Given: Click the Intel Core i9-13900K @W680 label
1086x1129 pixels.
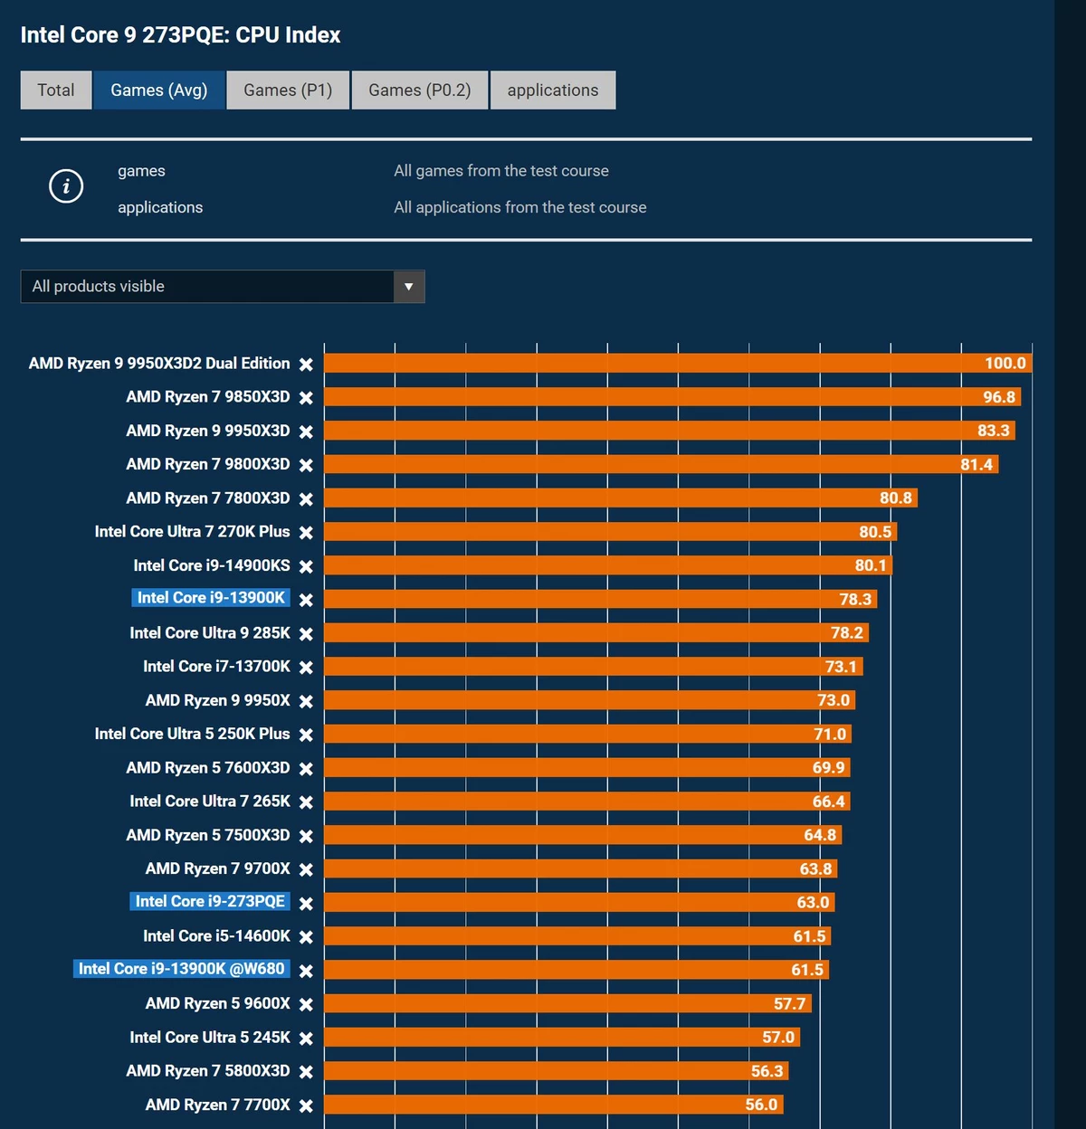Looking at the screenshot, I should (182, 969).
